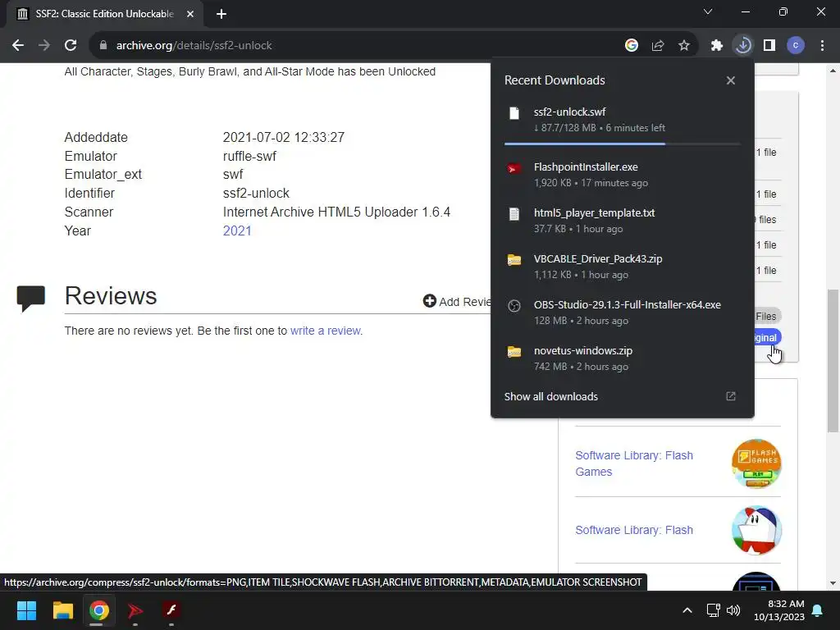Viewport: 840px width, 630px height.
Task: Select the SSF2: Classic Edition tab
Action: (104, 14)
